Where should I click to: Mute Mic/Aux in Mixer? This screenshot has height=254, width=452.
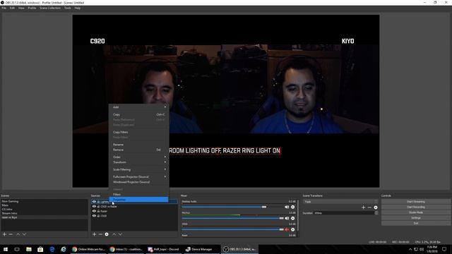[287, 218]
